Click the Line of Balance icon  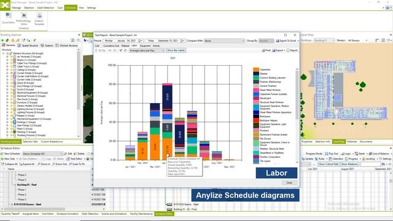tap(370, 153)
